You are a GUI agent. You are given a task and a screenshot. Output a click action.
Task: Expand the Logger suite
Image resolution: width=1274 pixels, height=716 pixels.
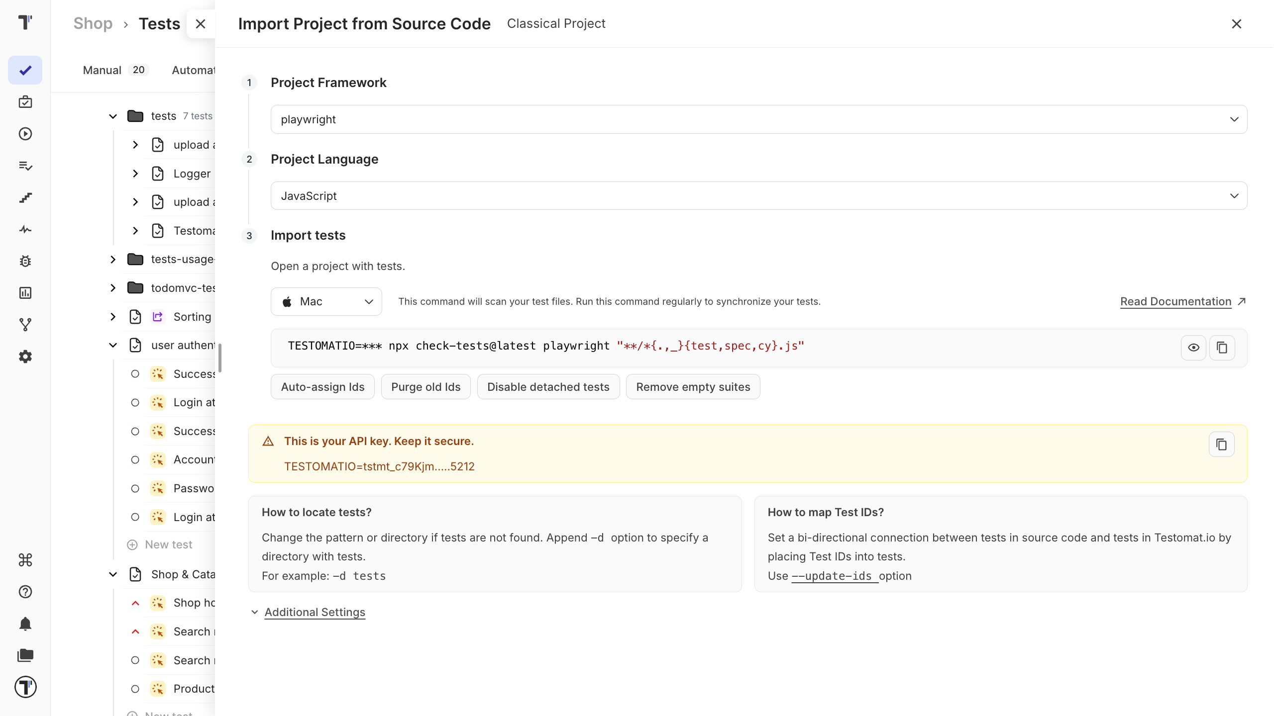pos(135,174)
